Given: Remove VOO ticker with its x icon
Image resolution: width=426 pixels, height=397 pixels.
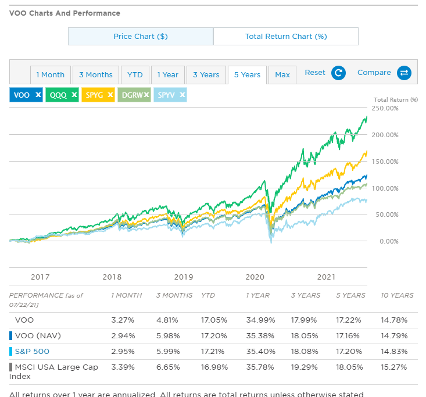Looking at the screenshot, I should coord(38,95).
